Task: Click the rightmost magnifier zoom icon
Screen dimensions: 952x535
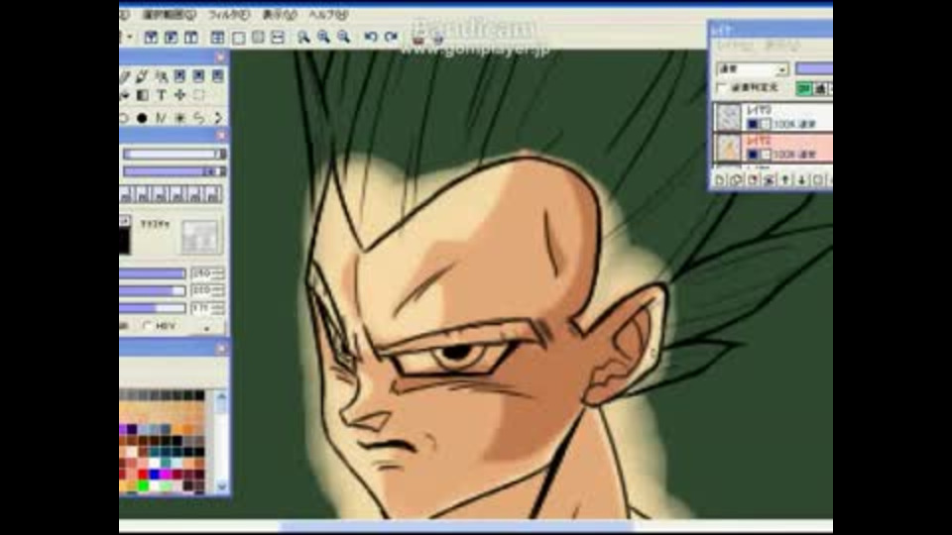Action: click(344, 37)
